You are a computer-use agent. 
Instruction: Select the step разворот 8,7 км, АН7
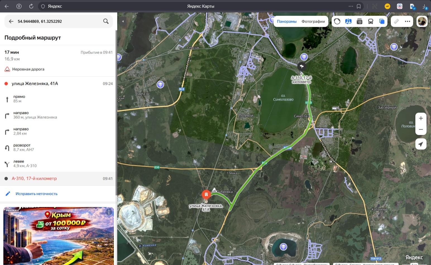(x=58, y=147)
